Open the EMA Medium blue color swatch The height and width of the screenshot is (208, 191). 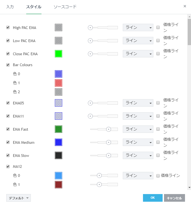pyautogui.click(x=58, y=142)
